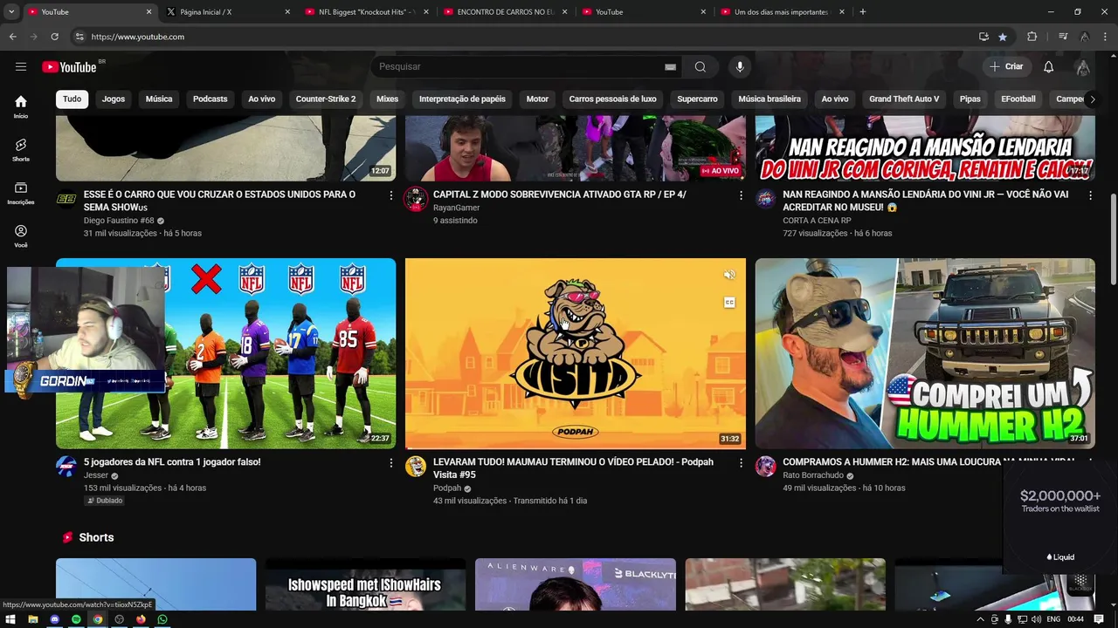Open options for CAPITAL Z video
Viewport: 1118px width, 628px height.
(741, 195)
